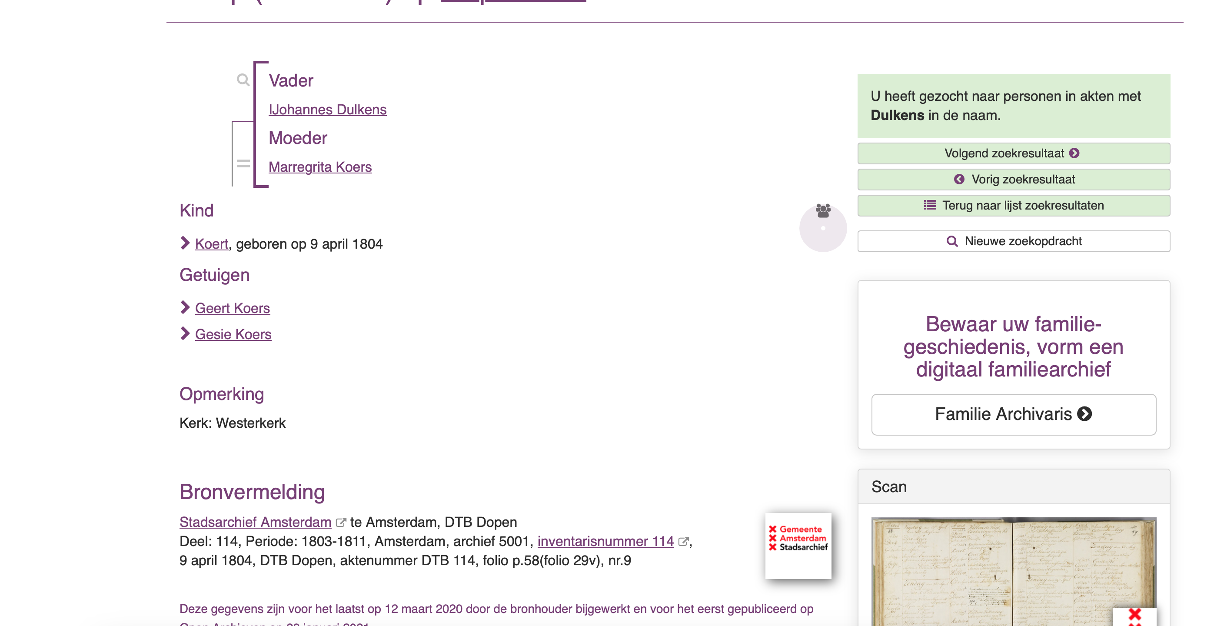Expand the Geert Koers witness chevron
The width and height of the screenshot is (1224, 626).
[x=185, y=307]
